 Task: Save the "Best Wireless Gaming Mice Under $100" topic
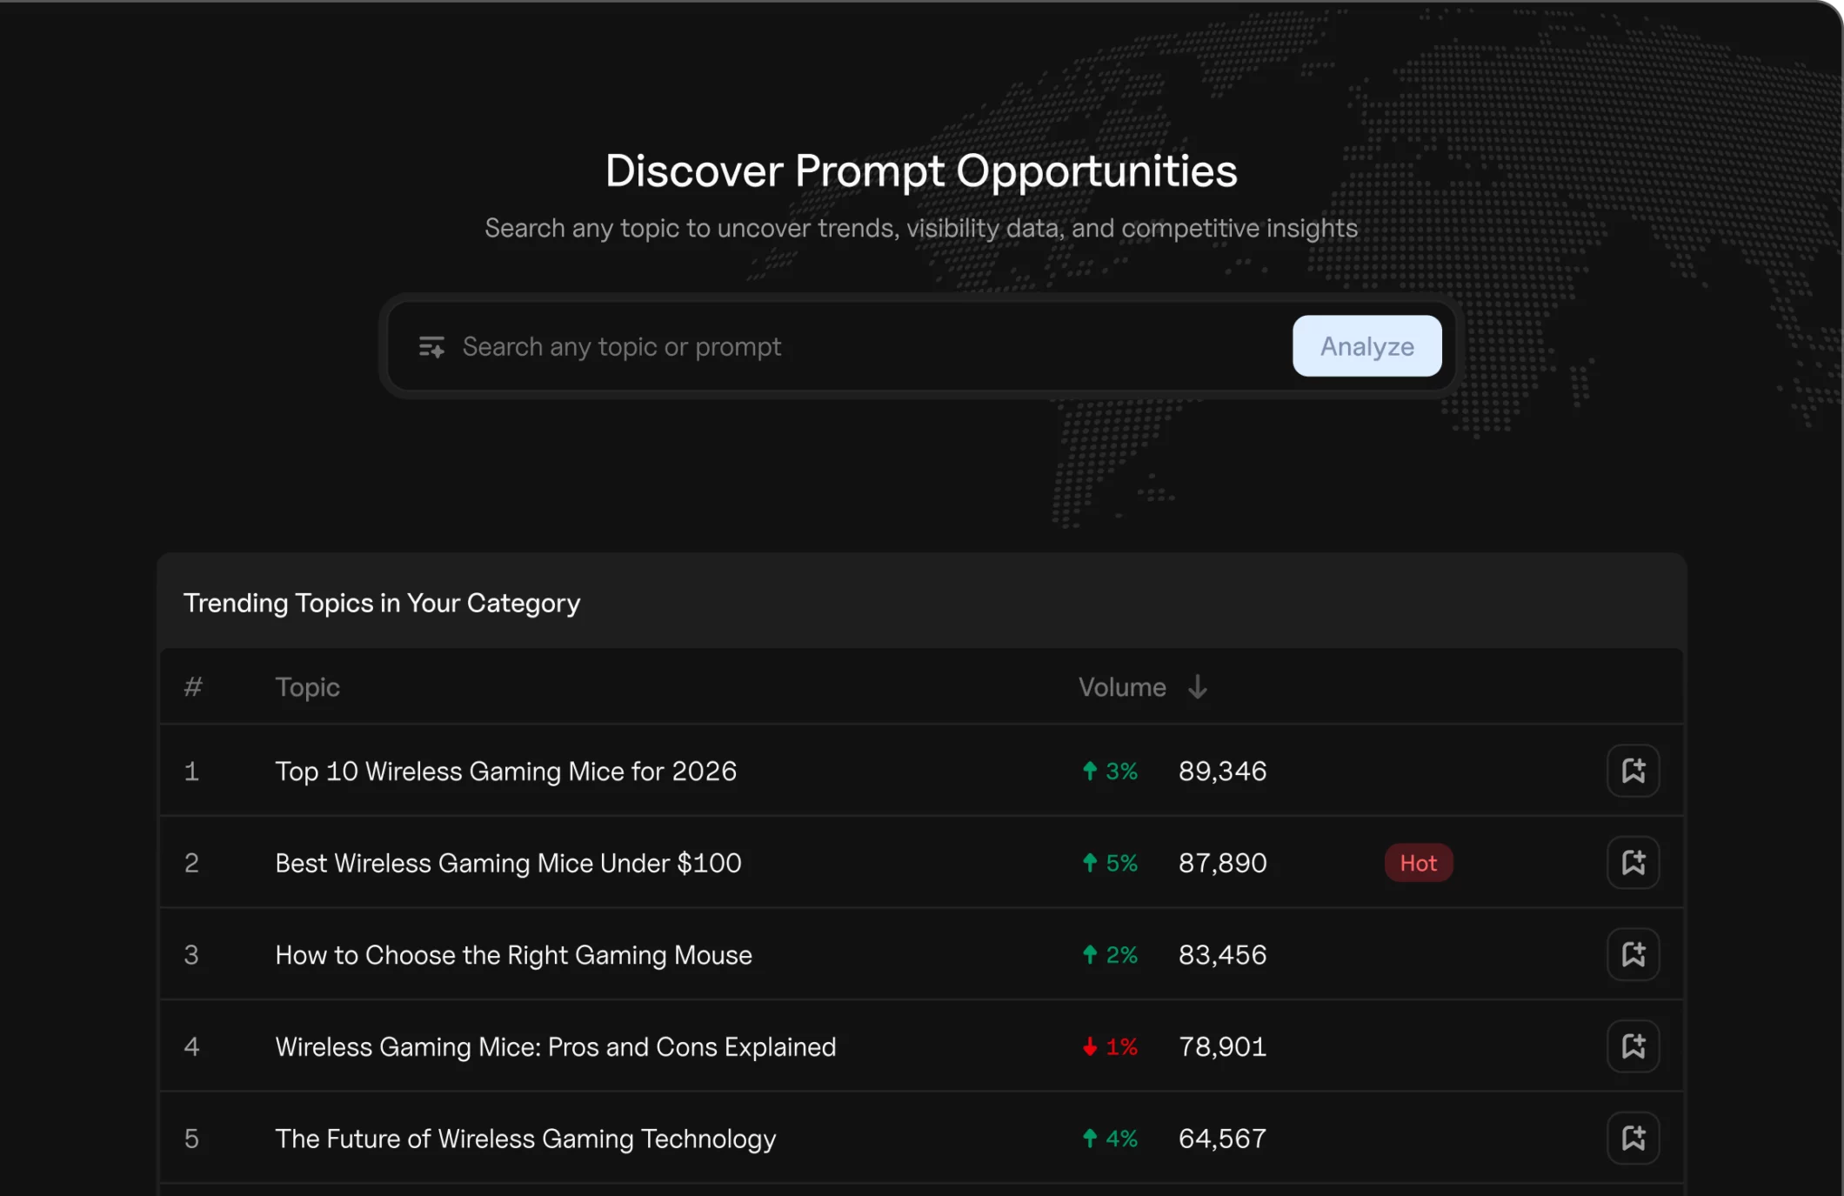1634,863
